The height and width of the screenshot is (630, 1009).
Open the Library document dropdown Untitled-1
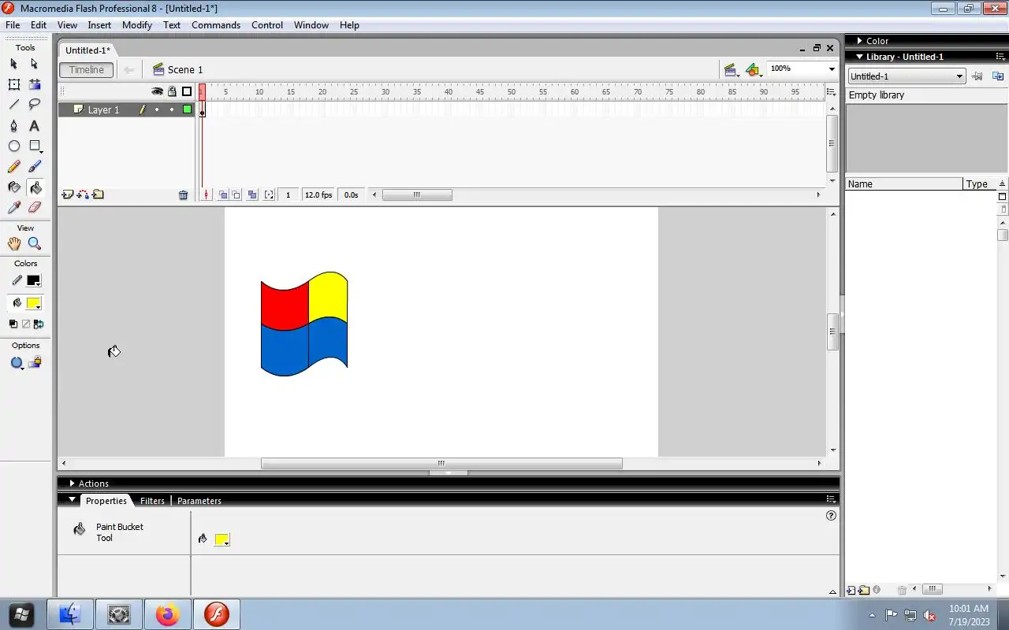[x=907, y=76]
